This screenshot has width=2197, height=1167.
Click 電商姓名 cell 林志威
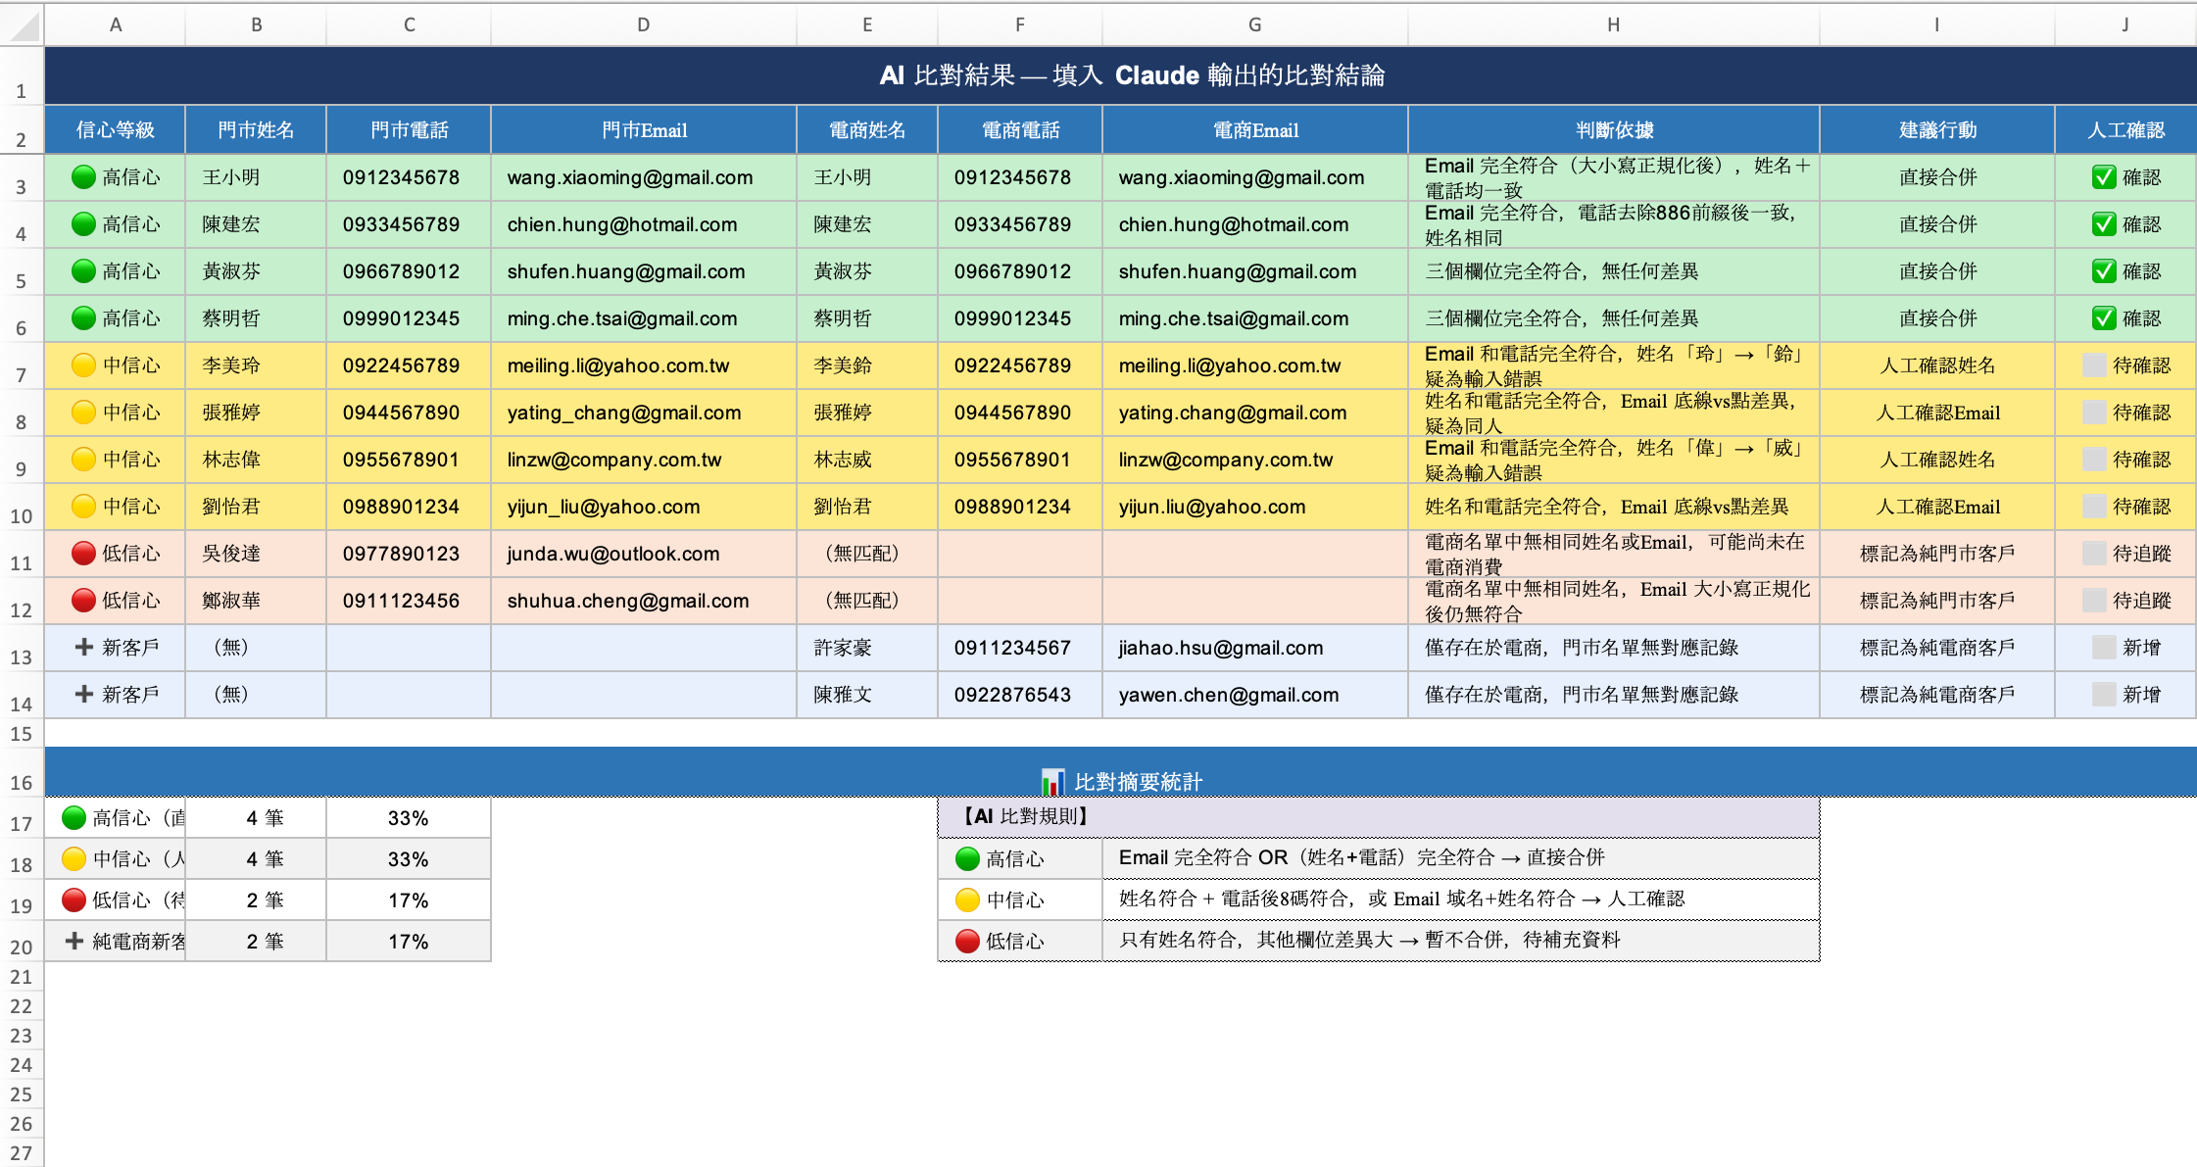[867, 460]
